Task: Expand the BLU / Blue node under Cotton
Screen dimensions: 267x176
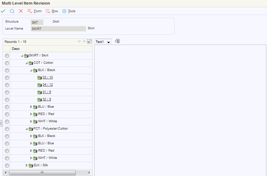Action: (x=31, y=107)
